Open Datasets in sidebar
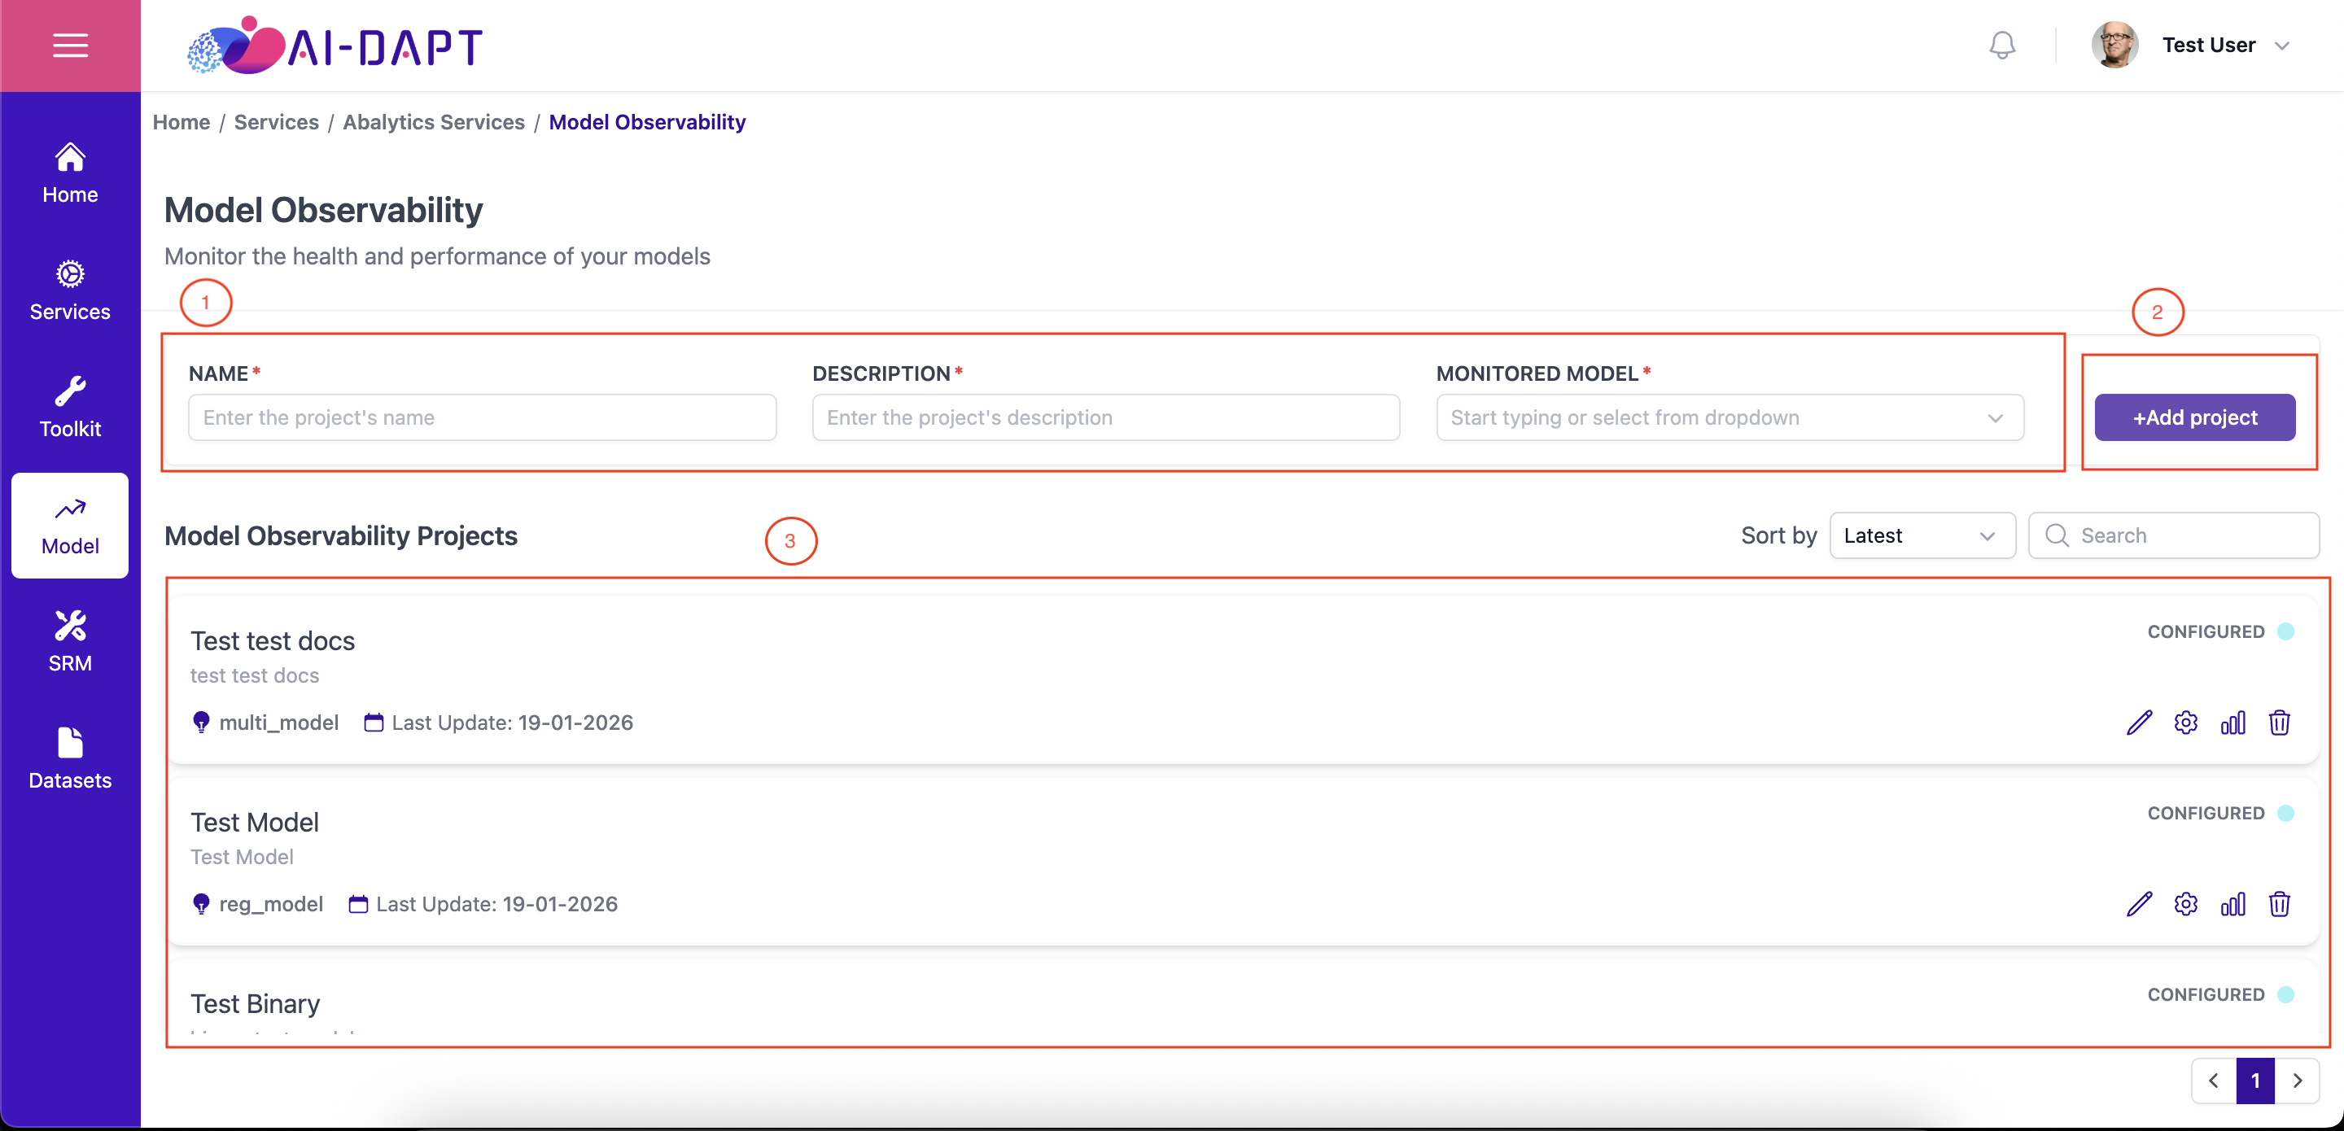This screenshot has width=2344, height=1131. [x=70, y=760]
